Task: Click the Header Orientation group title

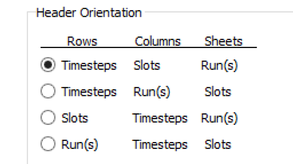Action: coord(89,13)
